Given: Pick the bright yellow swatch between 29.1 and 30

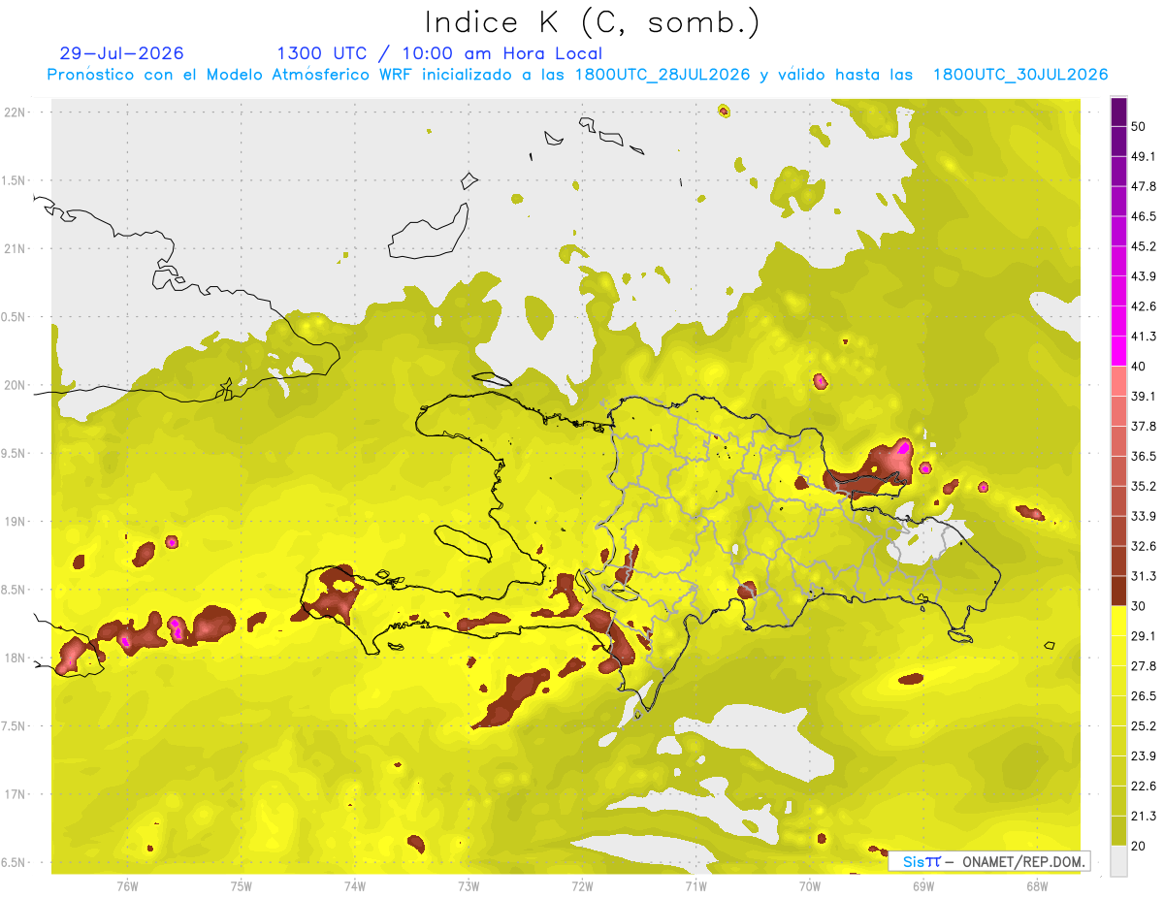Looking at the screenshot, I should point(1118,622).
